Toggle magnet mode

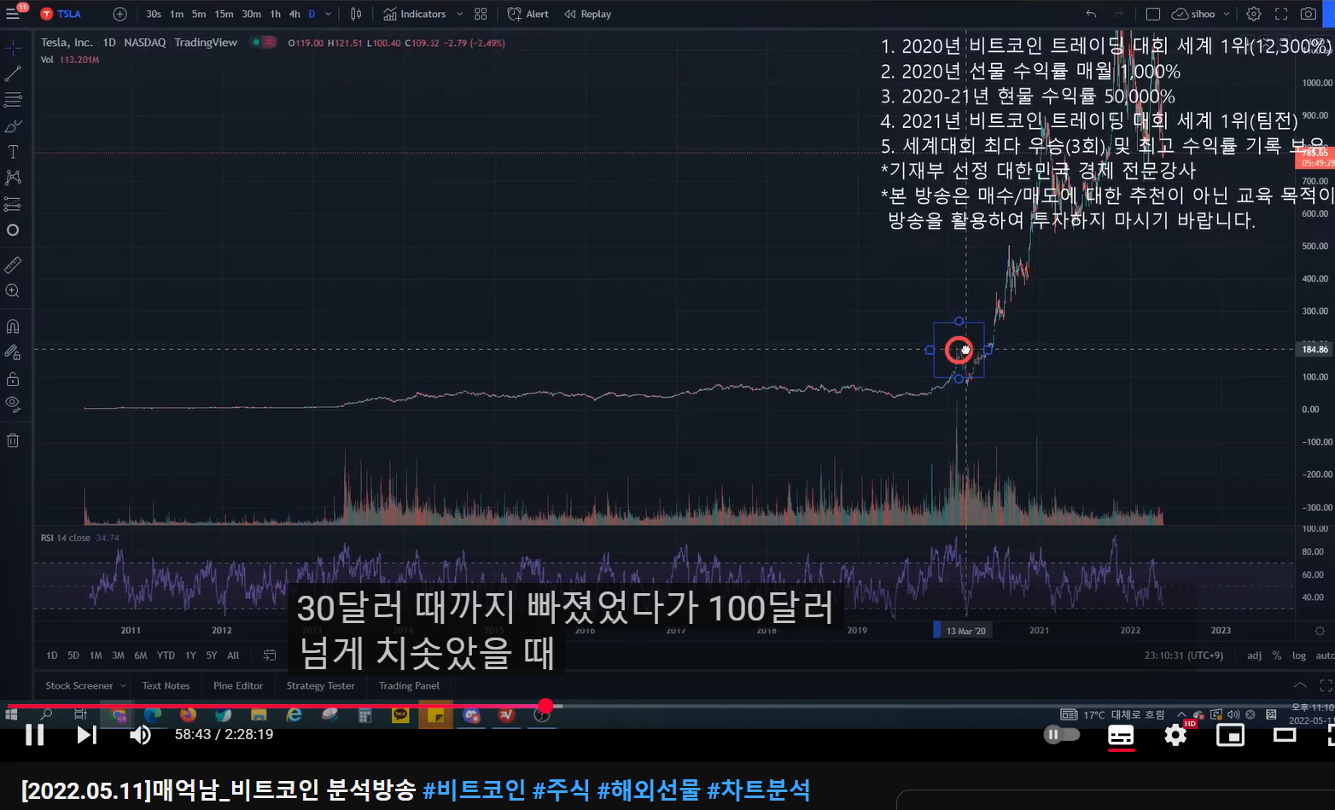point(13,326)
